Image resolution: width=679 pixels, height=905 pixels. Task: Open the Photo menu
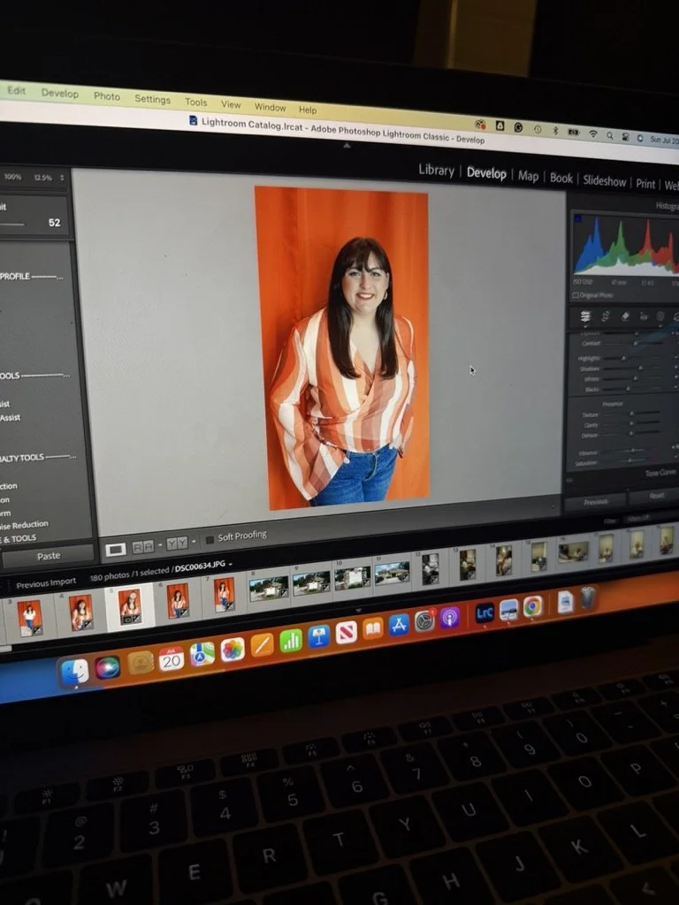pos(107,95)
